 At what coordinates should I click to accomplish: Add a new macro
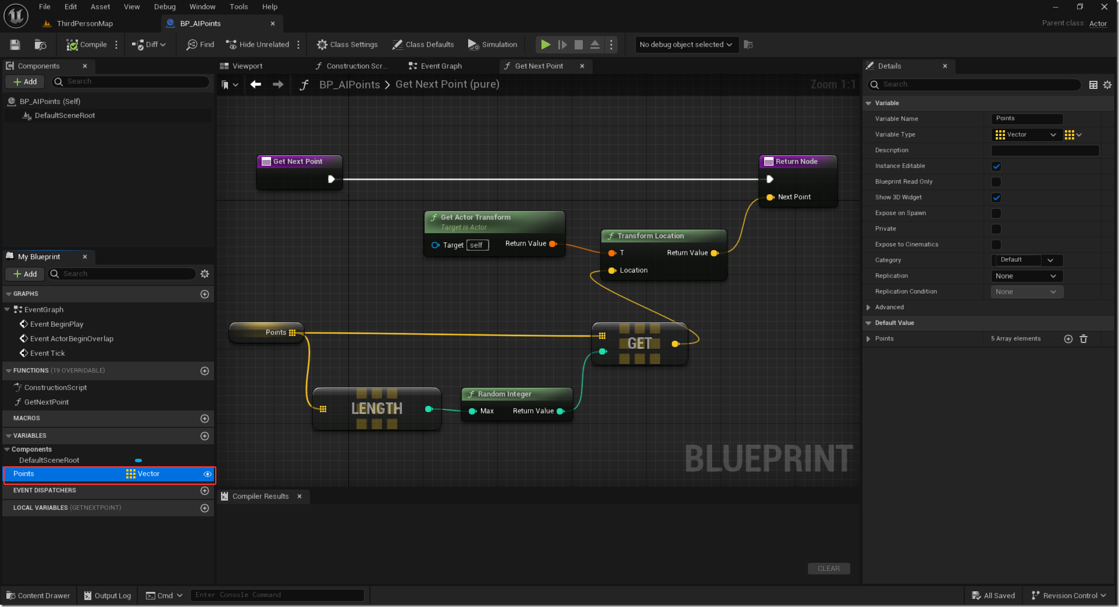(205, 419)
